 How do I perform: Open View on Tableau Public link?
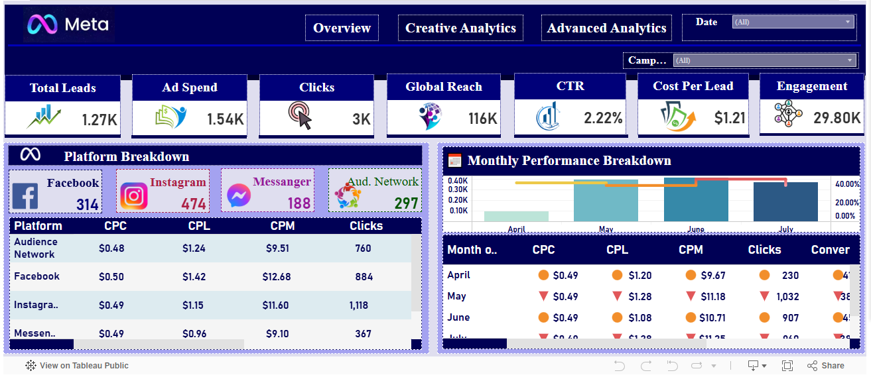pos(77,366)
